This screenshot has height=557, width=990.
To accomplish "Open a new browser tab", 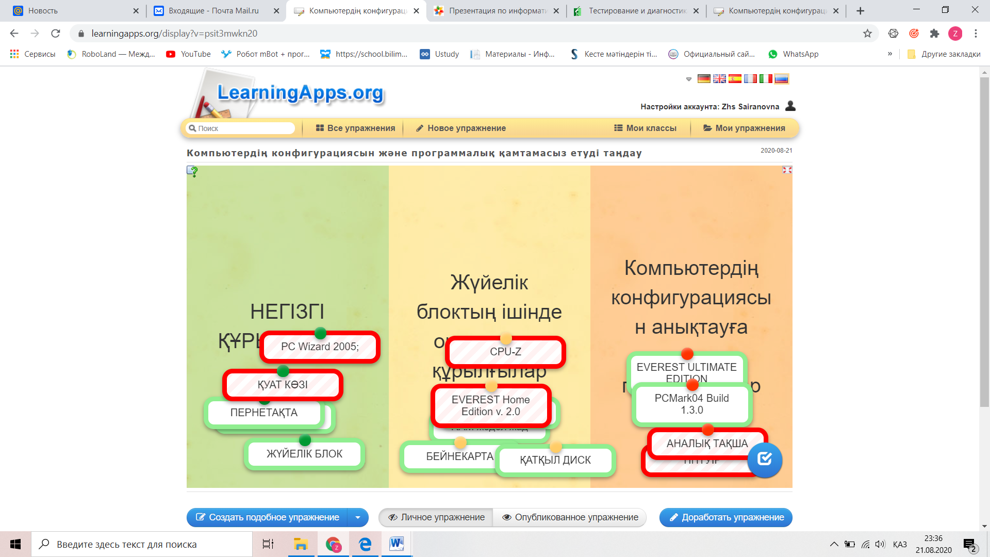I will coord(860,11).
